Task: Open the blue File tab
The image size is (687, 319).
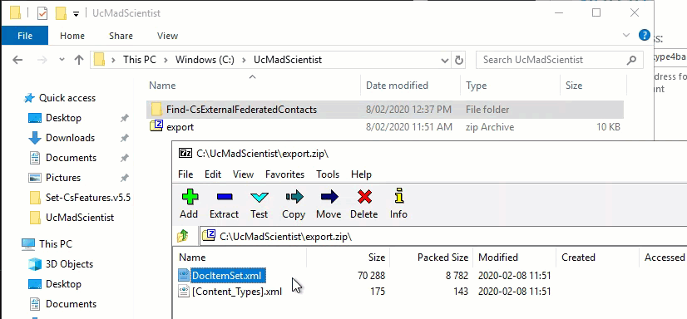Action: point(25,36)
